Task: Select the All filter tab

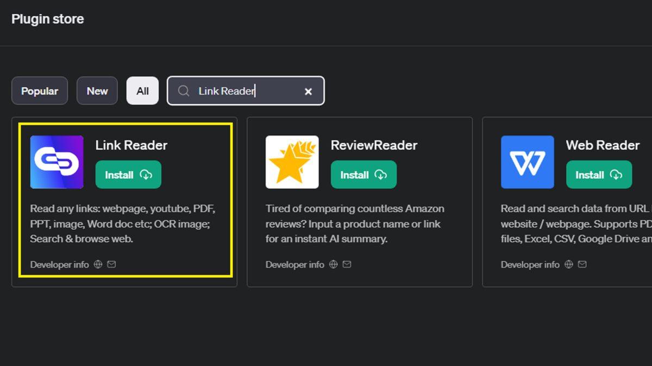Action: pos(142,91)
